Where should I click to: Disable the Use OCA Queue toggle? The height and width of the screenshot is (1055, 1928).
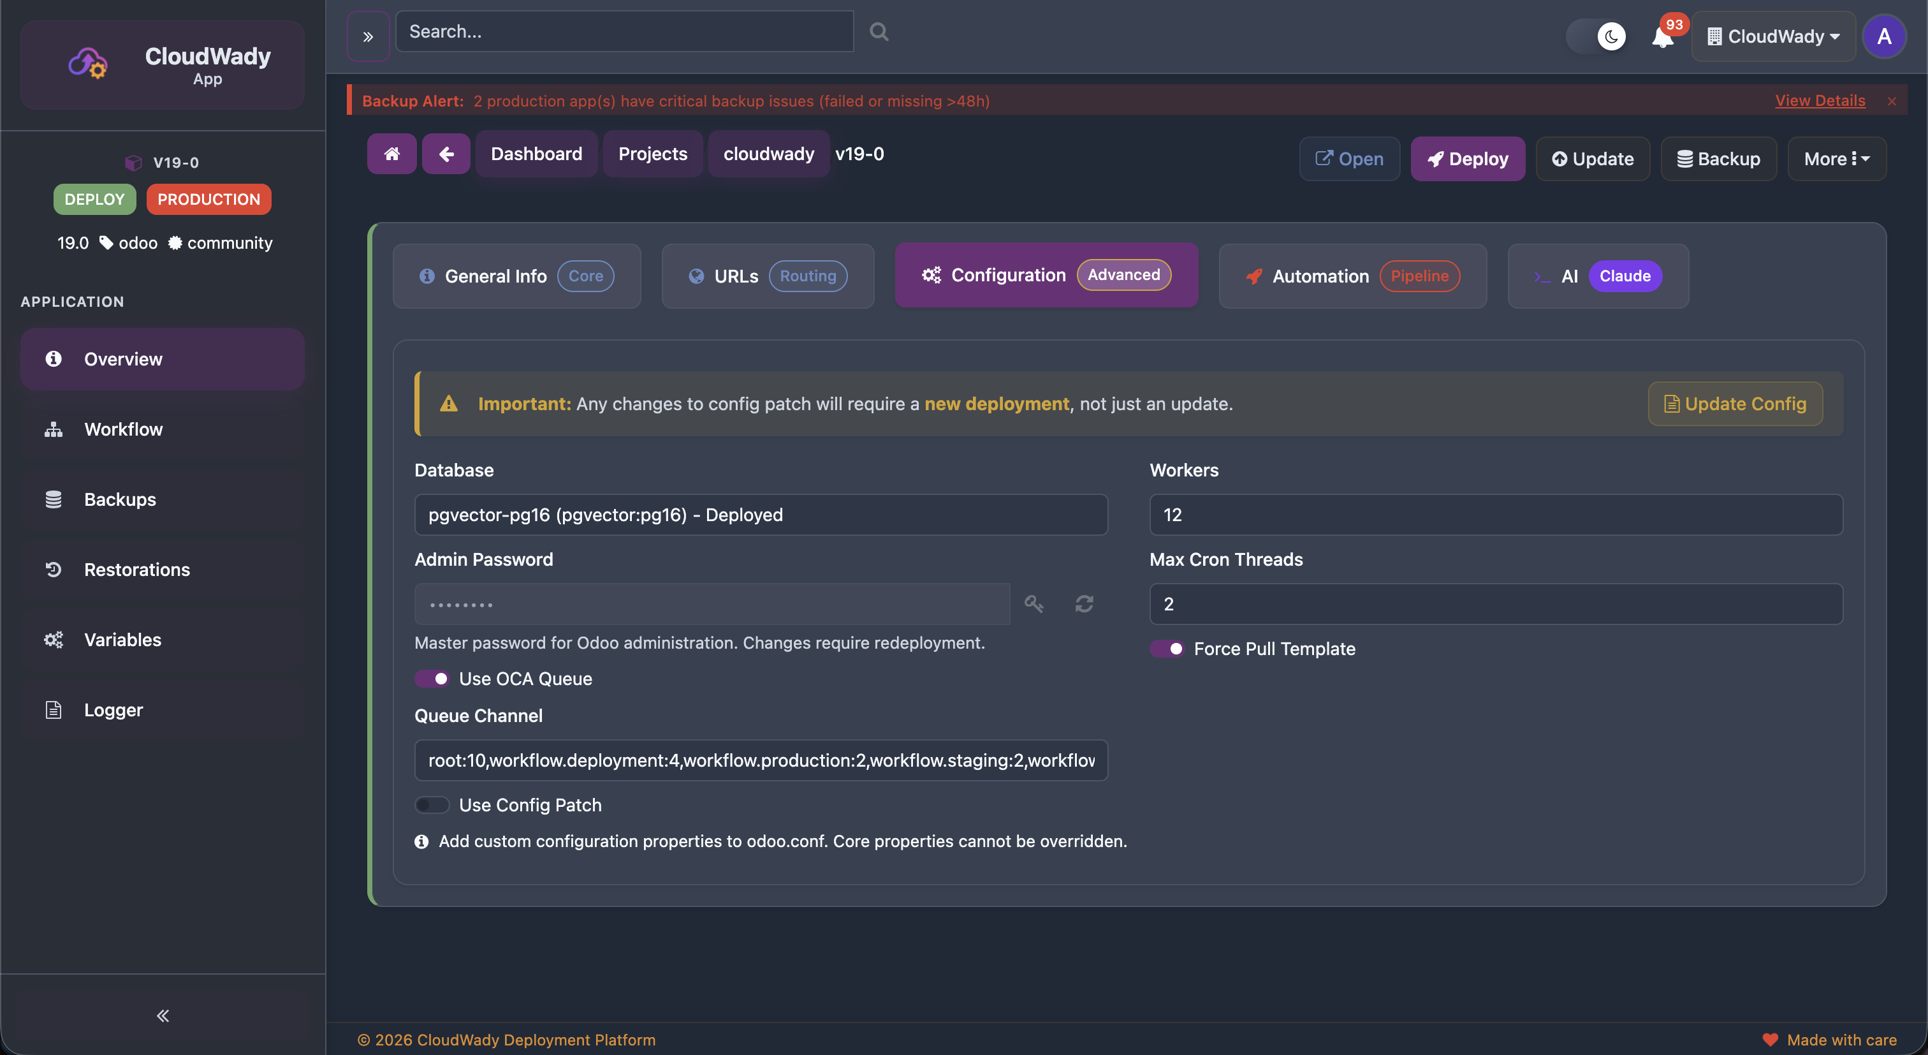pos(432,679)
